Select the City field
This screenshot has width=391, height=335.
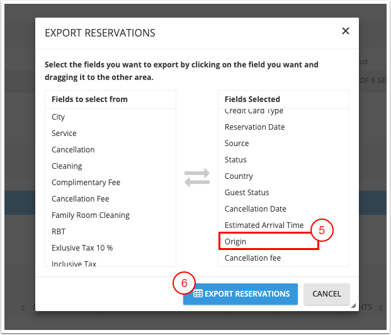click(59, 117)
